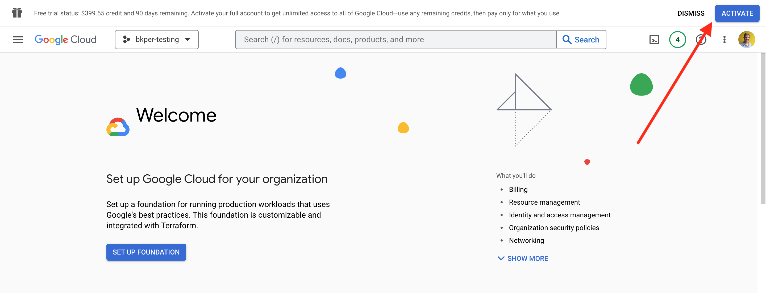Click the Search label in the header
766x293 pixels.
[x=587, y=39]
